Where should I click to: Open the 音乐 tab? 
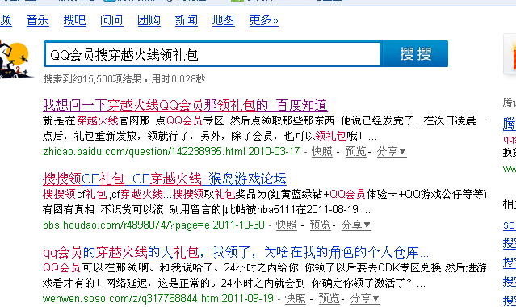37,20
